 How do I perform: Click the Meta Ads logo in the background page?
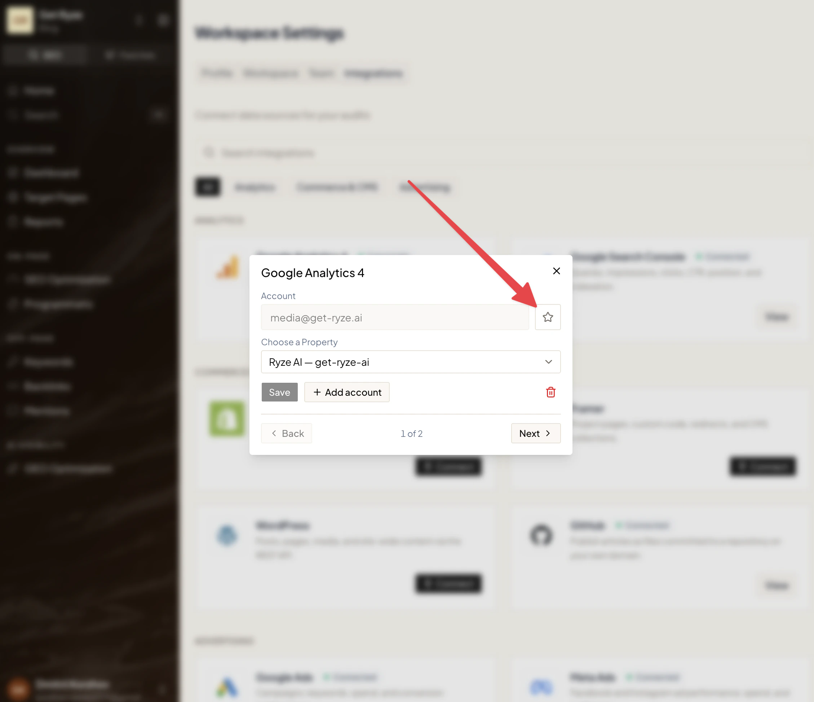pyautogui.click(x=541, y=687)
